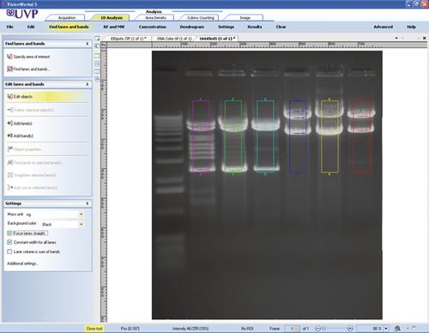Collapse the Find lanes and bands panel

tap(88, 44)
